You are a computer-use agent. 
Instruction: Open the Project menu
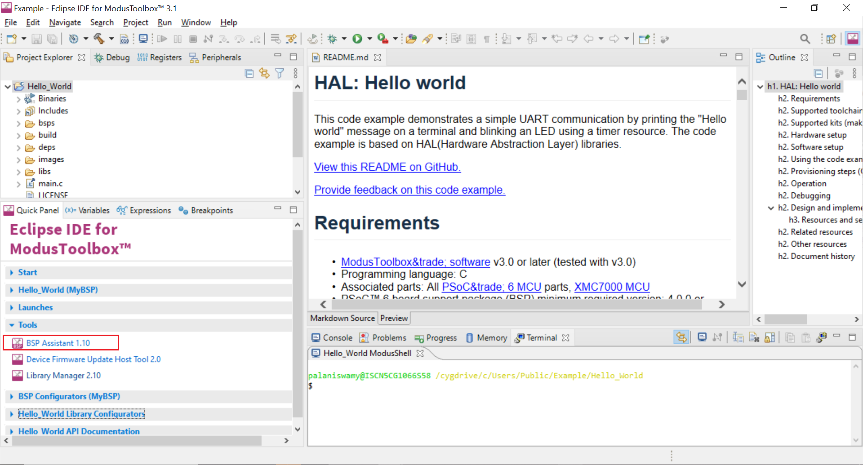(136, 22)
